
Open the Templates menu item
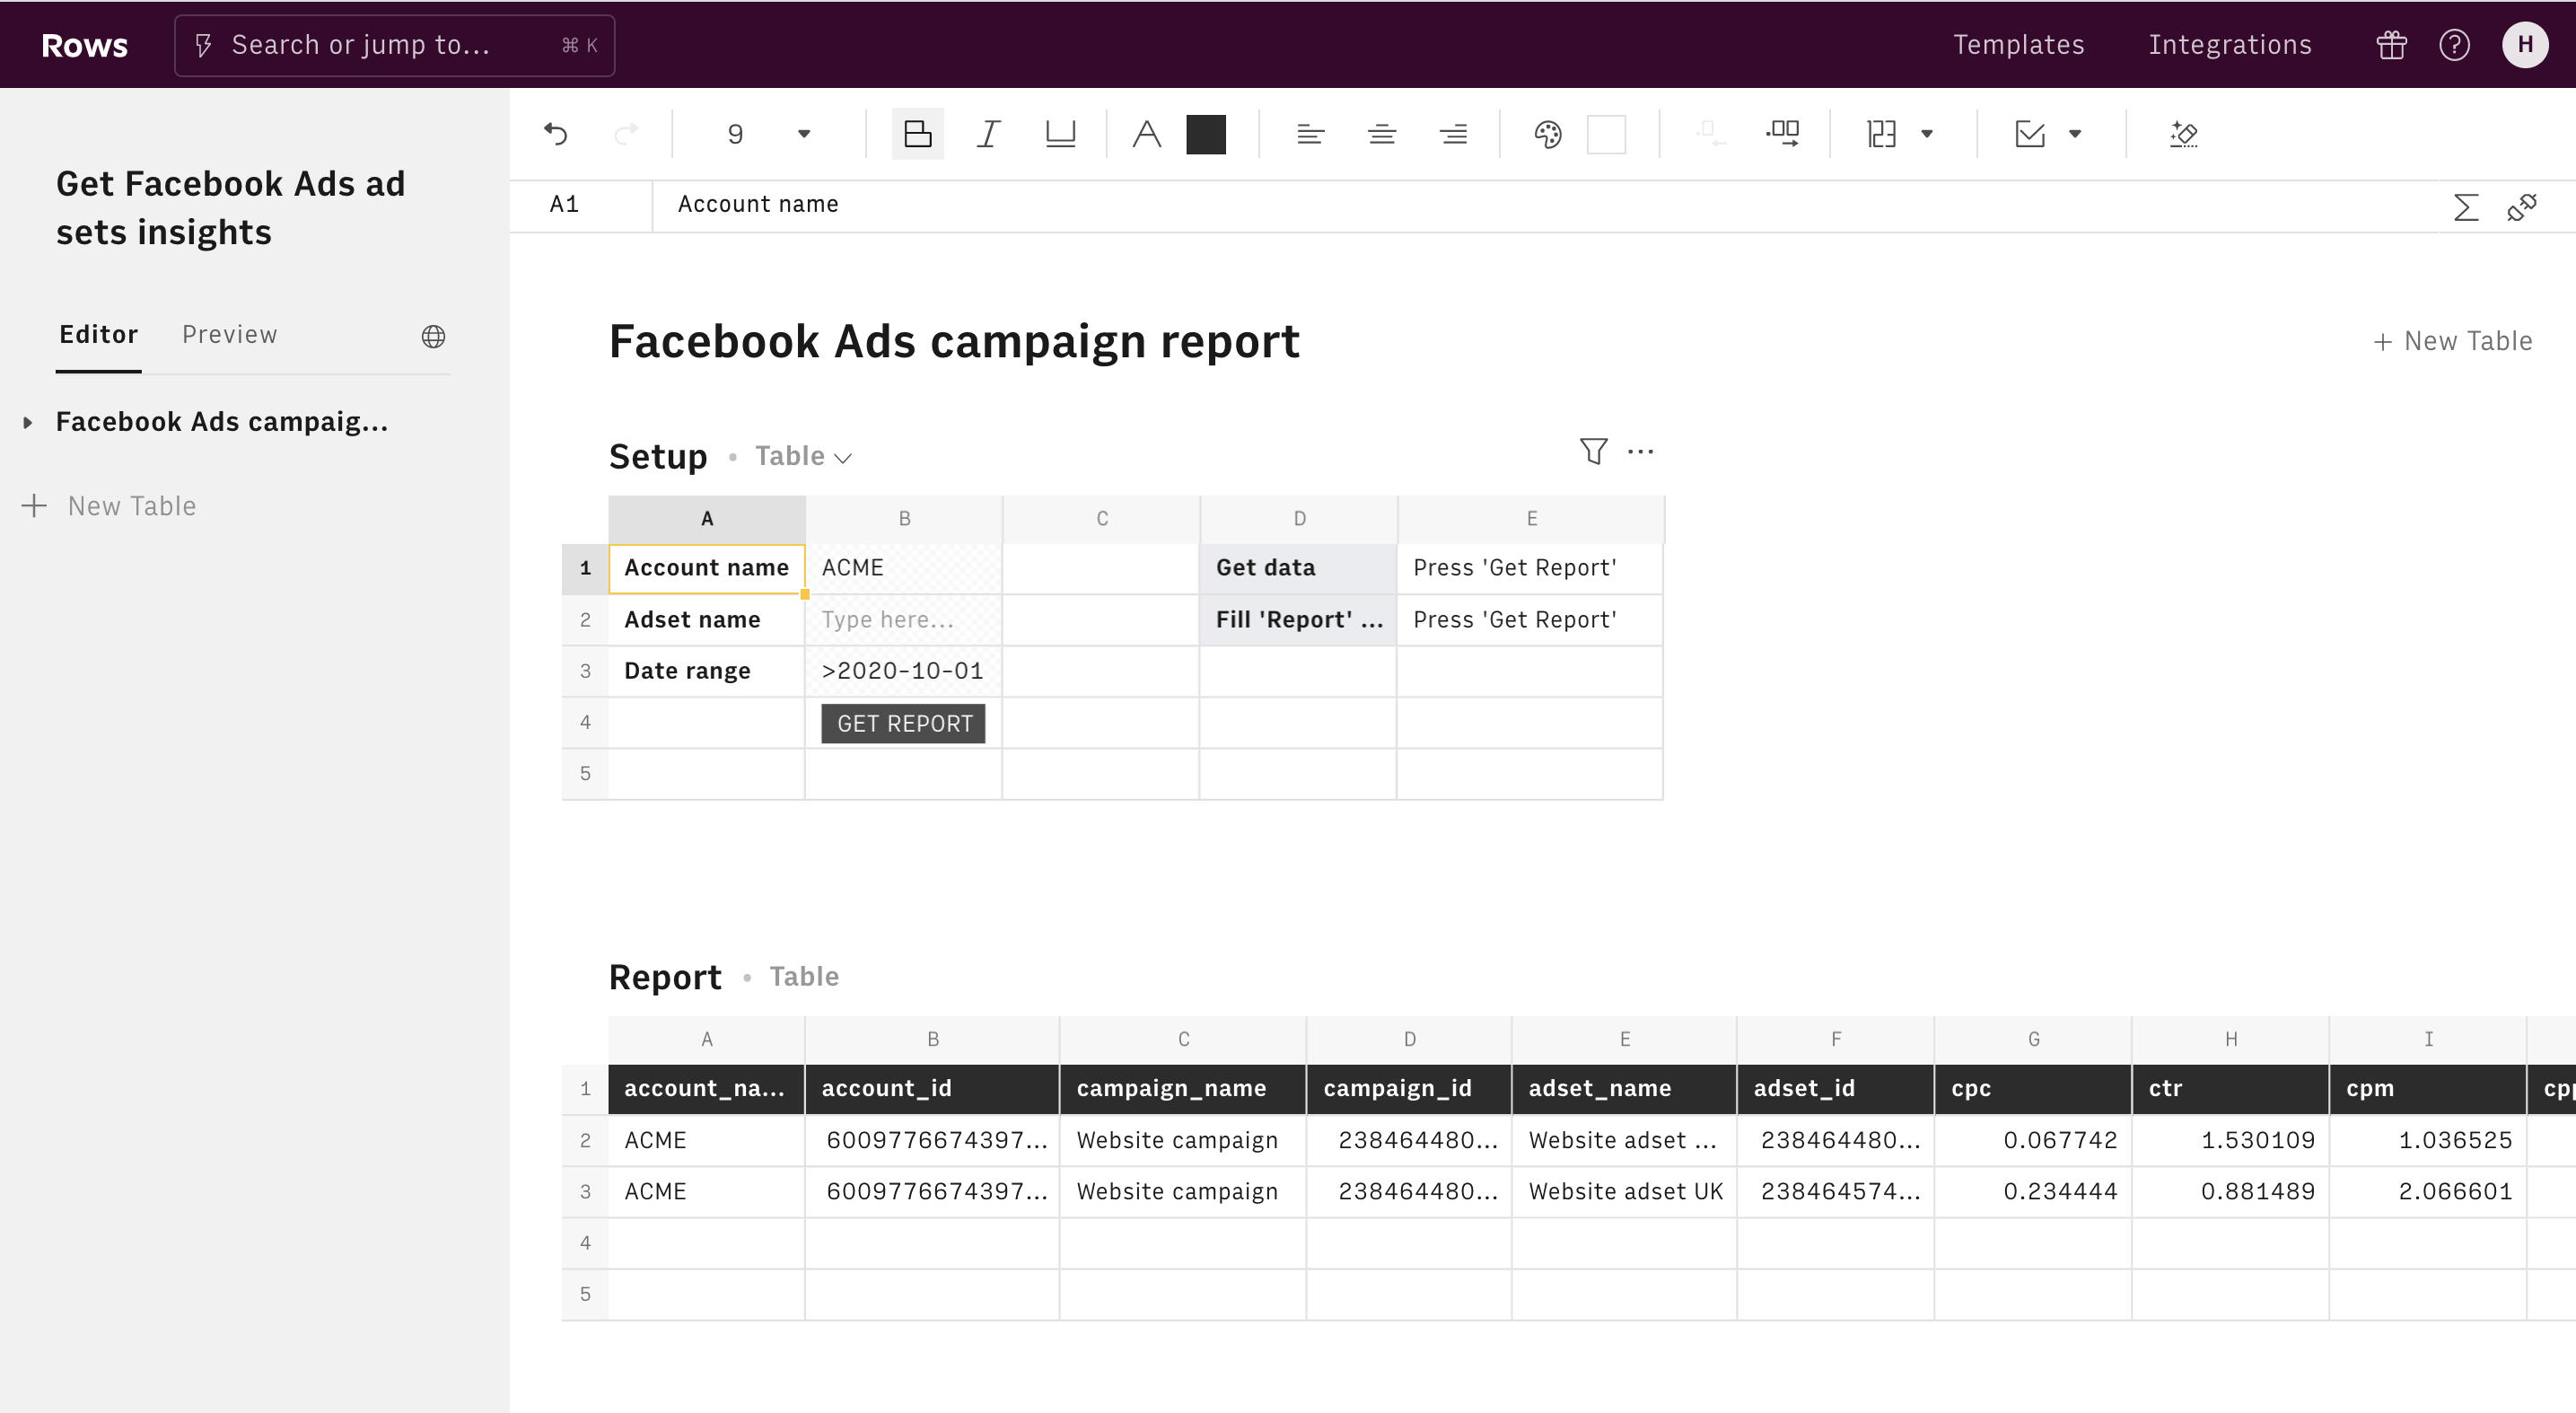(2018, 45)
